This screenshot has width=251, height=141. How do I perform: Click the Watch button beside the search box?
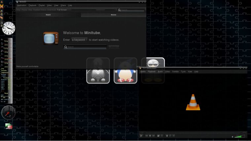(x=114, y=47)
